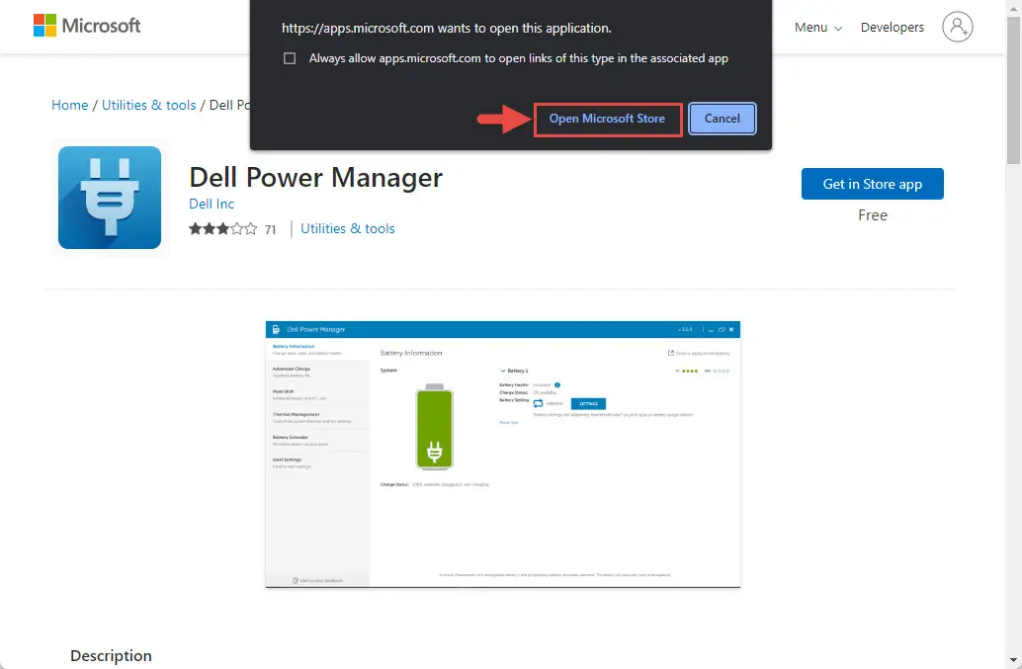Screen dimensions: 1022x669
Task: Click the Dell Power Manager screenshot thumbnail
Action: pos(503,454)
